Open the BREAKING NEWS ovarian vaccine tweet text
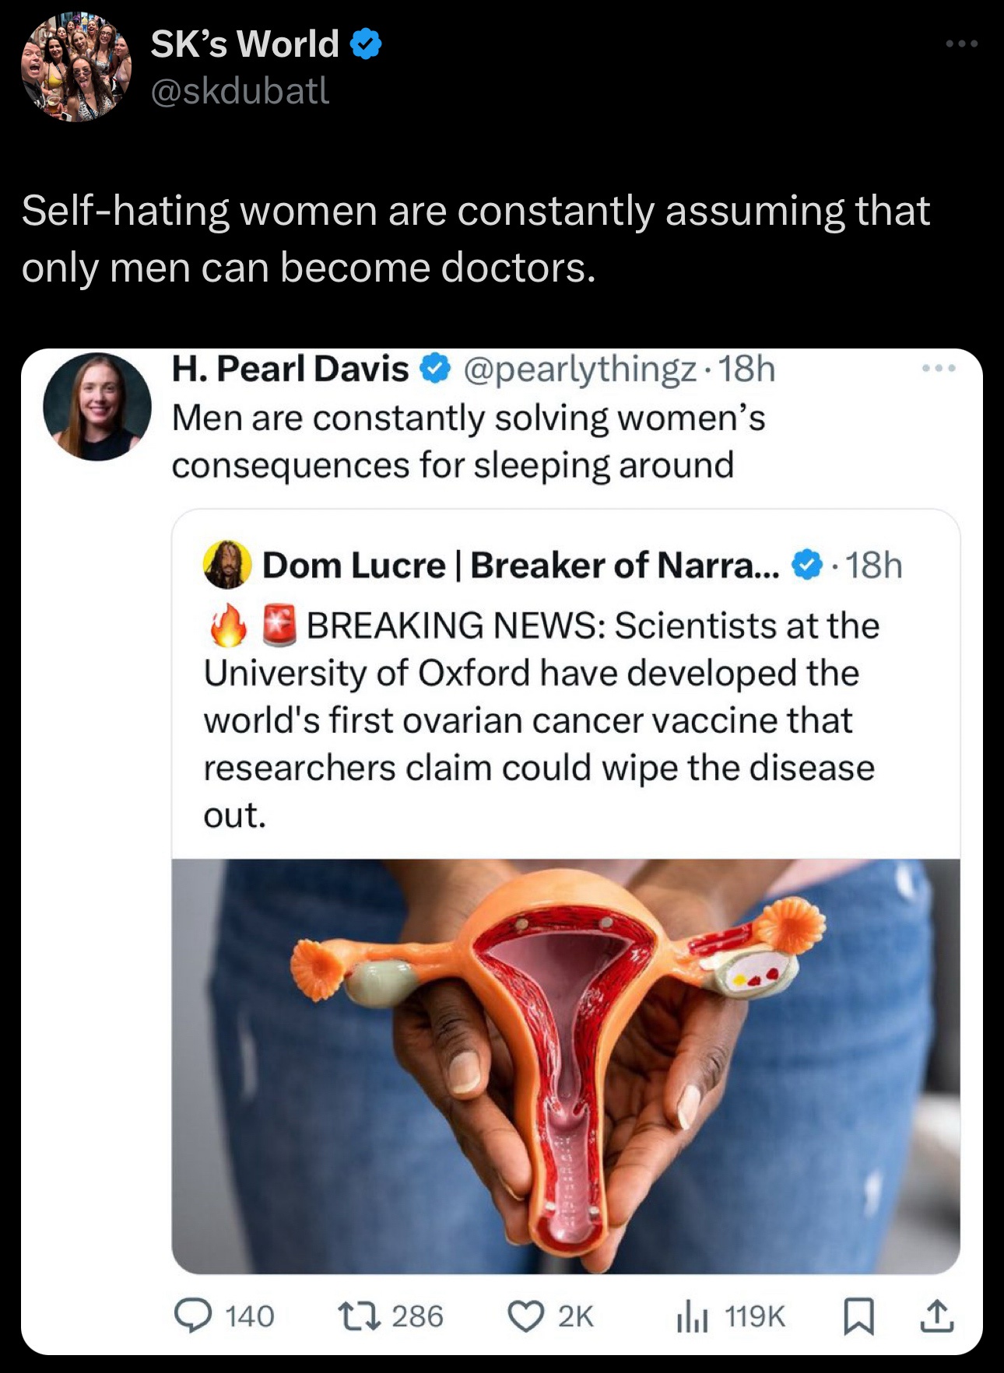This screenshot has height=1373, width=1004. point(541,720)
